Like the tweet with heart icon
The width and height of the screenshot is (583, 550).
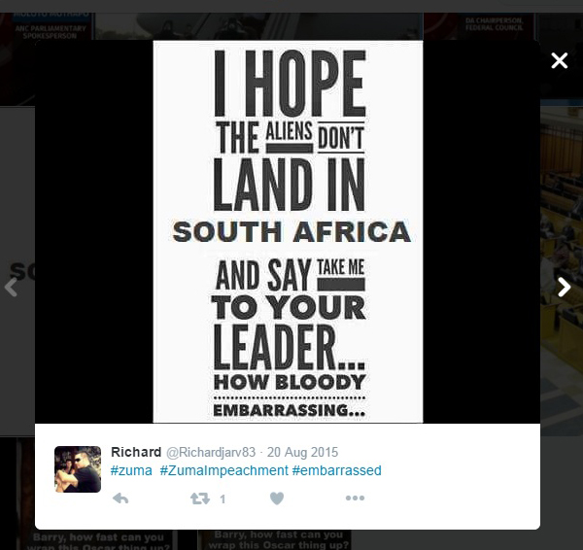(277, 498)
